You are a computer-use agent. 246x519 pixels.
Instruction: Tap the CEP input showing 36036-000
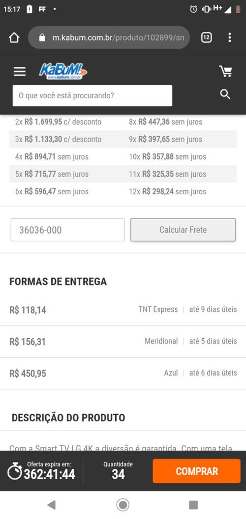coord(67,230)
